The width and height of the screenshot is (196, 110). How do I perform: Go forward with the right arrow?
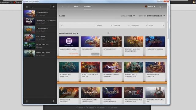click(69, 7)
